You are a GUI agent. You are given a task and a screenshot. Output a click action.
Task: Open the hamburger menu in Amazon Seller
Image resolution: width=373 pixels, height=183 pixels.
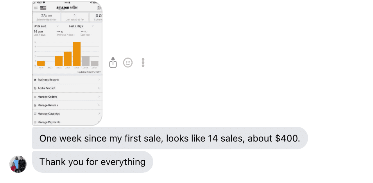click(36, 7)
